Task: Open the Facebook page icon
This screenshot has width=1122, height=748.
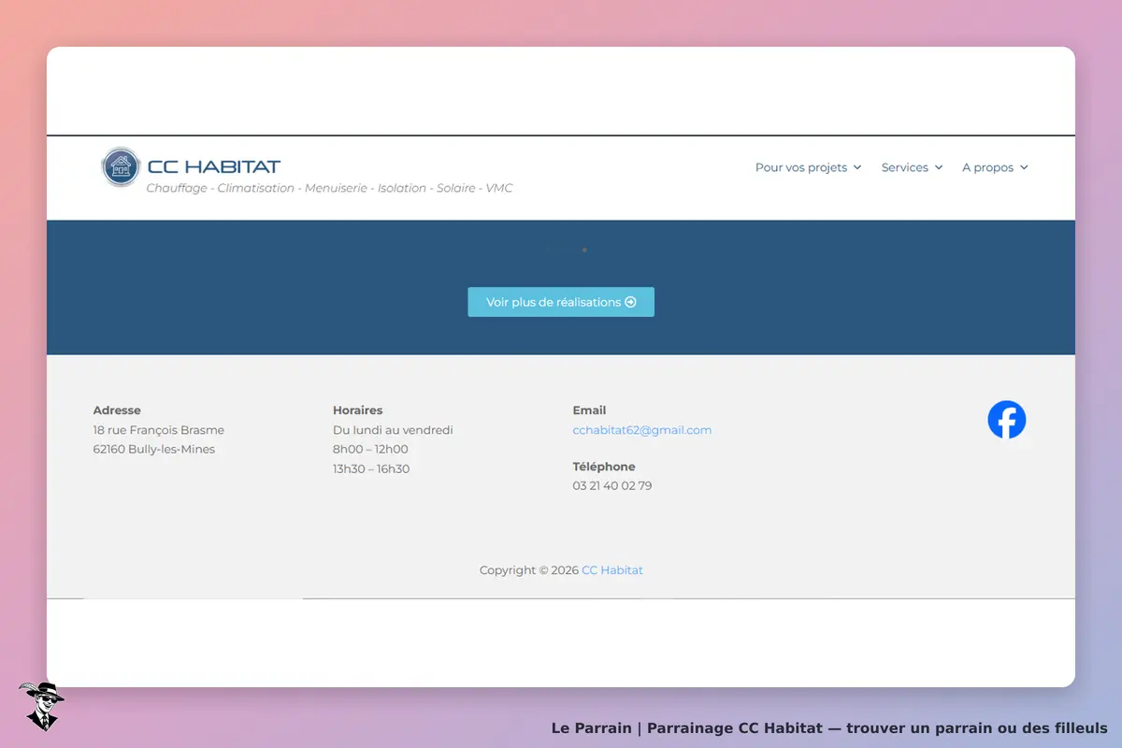Action: 1007,420
